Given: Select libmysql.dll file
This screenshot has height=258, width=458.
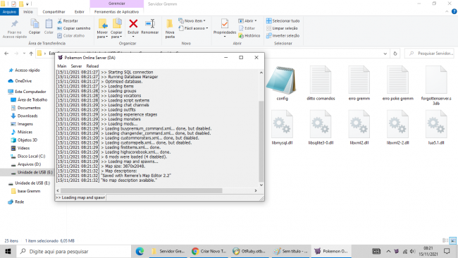Looking at the screenshot, I should pyautogui.click(x=282, y=128).
